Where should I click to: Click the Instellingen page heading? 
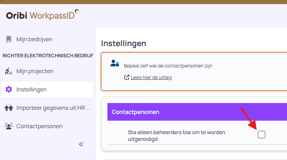tap(123, 43)
